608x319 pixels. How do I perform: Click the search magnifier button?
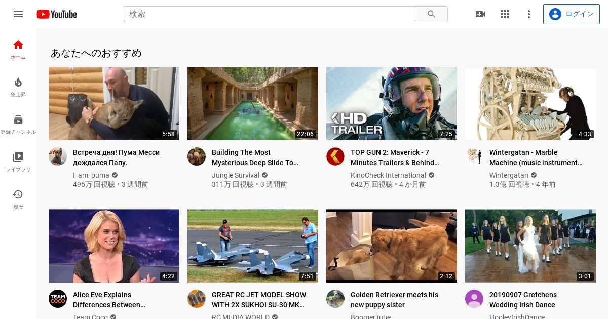pos(431,14)
